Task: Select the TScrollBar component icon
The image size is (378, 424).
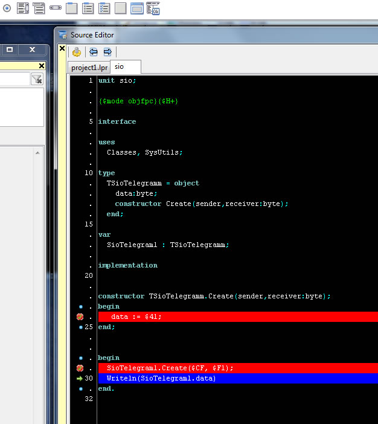Action: click(56, 8)
